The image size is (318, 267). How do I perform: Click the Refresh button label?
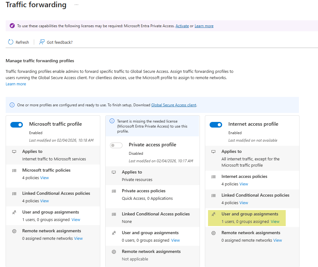click(x=22, y=42)
